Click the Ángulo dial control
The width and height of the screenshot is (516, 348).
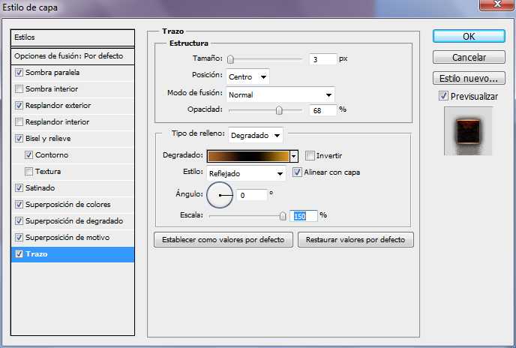click(220, 195)
